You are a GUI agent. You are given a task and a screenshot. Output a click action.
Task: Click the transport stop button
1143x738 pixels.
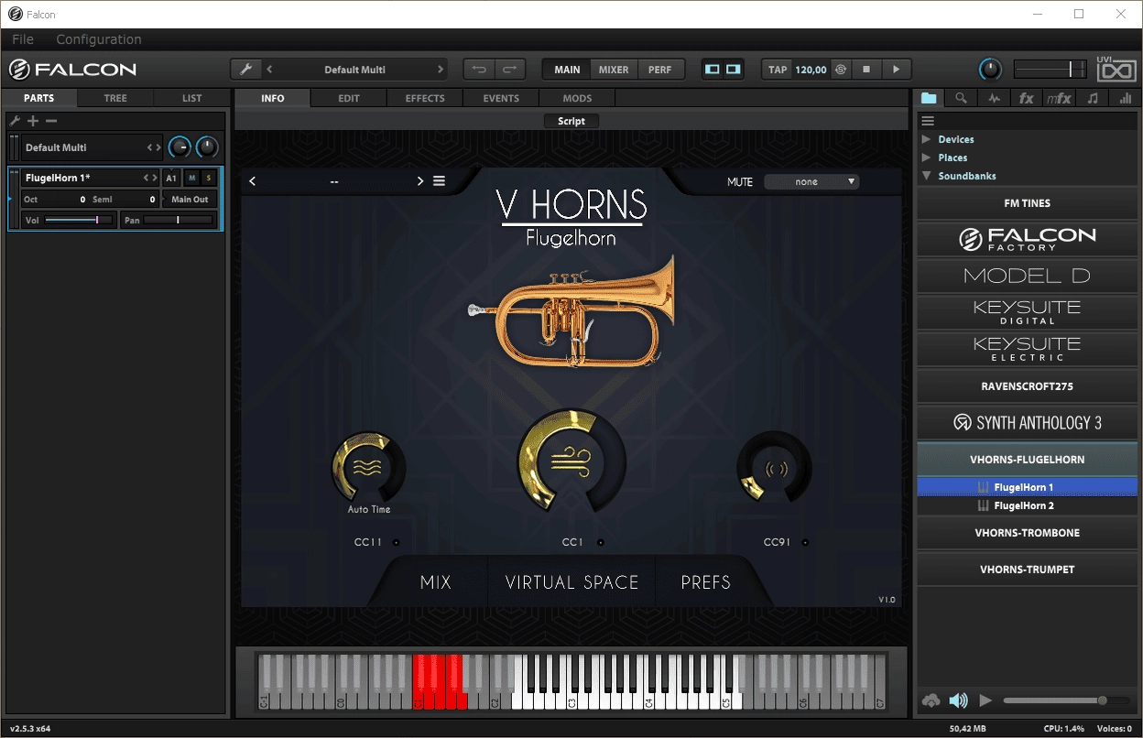[x=866, y=70]
